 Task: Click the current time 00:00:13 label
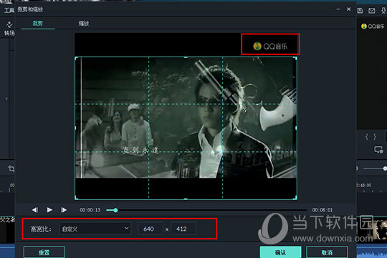(90, 210)
